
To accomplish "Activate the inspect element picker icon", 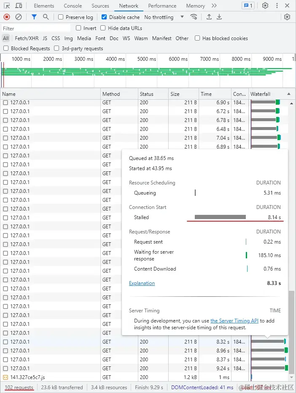I will (x=7, y=5).
